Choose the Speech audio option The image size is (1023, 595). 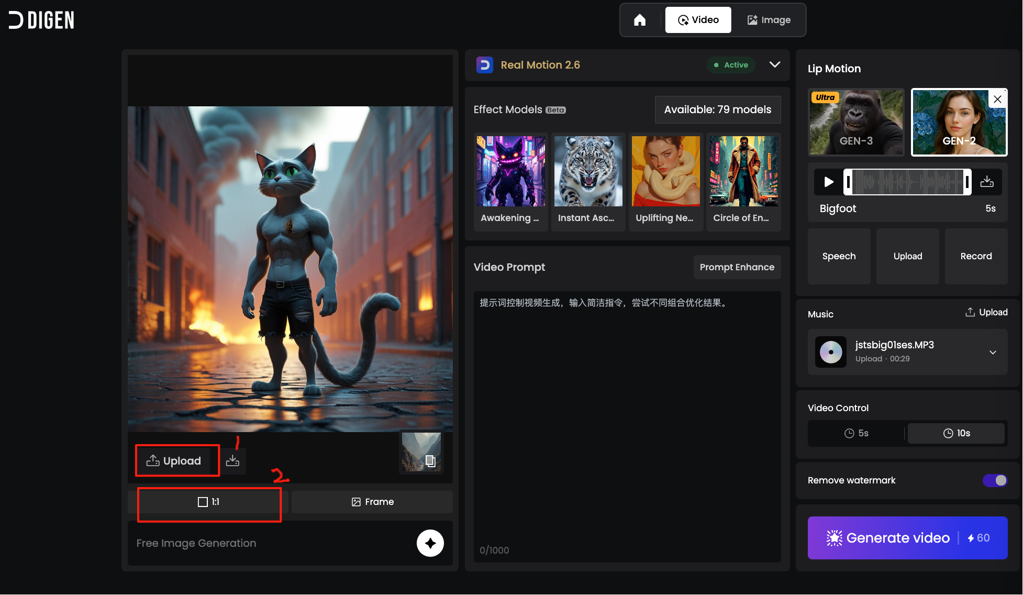839,256
